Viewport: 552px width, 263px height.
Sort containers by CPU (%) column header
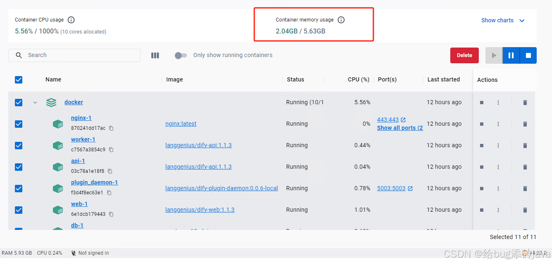[x=358, y=79]
